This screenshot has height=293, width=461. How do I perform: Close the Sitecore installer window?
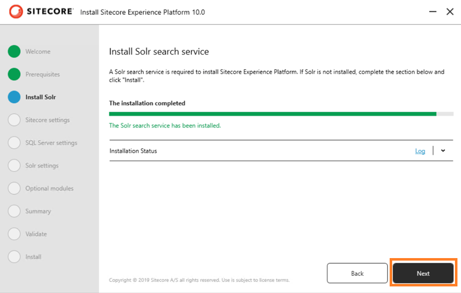(450, 12)
